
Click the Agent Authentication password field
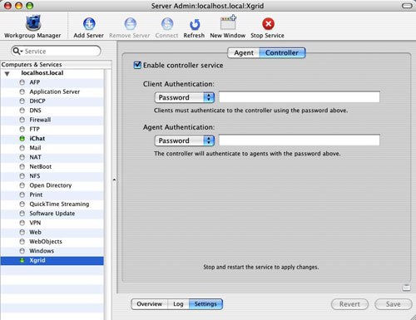pyautogui.click(x=300, y=140)
